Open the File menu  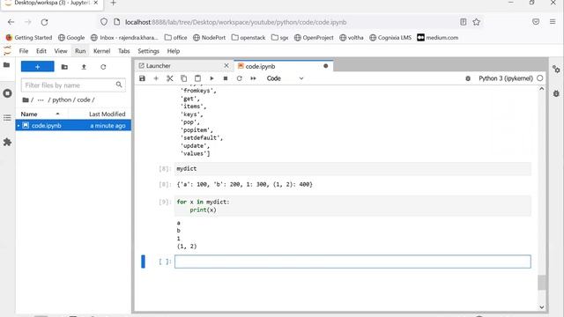click(24, 51)
